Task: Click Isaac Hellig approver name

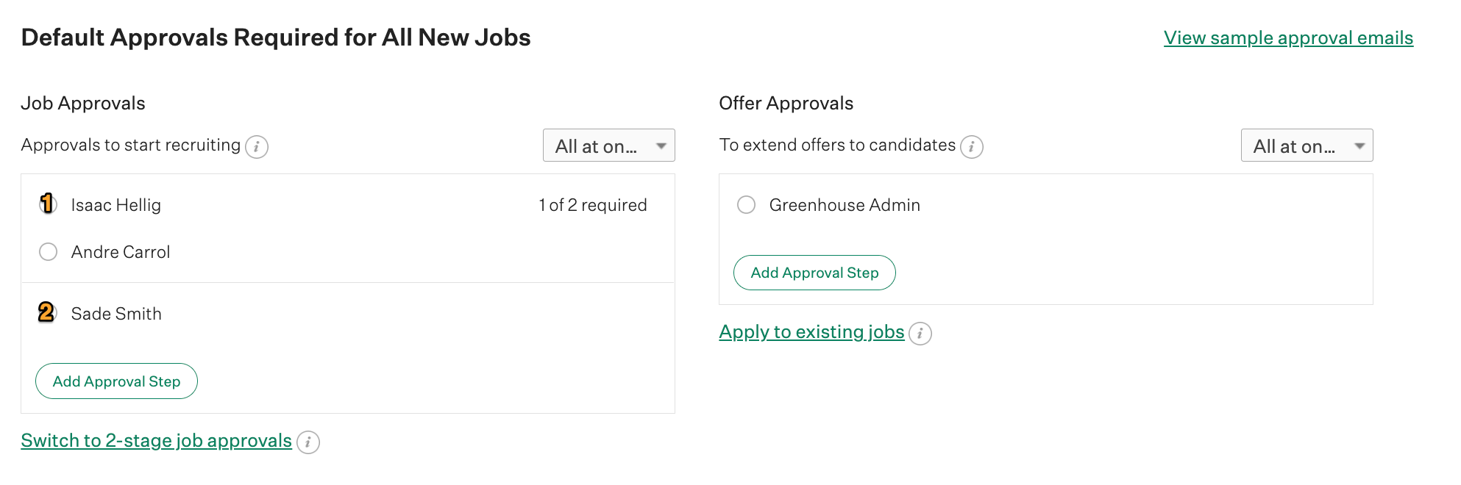Action: click(x=115, y=205)
